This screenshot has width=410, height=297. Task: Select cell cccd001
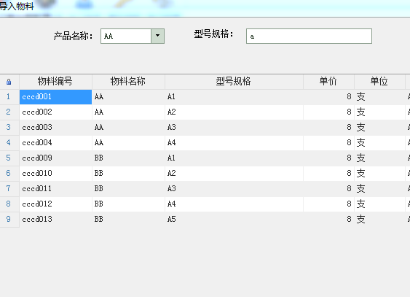55,97
